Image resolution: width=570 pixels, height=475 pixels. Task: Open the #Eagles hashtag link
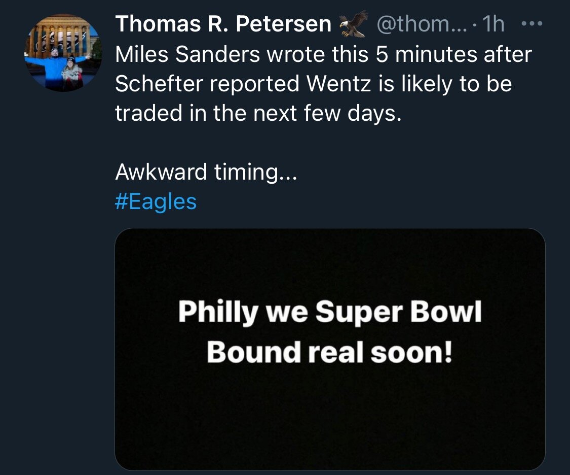[156, 201]
